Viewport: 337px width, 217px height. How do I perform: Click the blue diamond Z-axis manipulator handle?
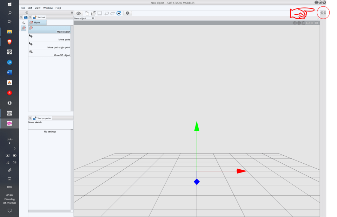point(197,182)
